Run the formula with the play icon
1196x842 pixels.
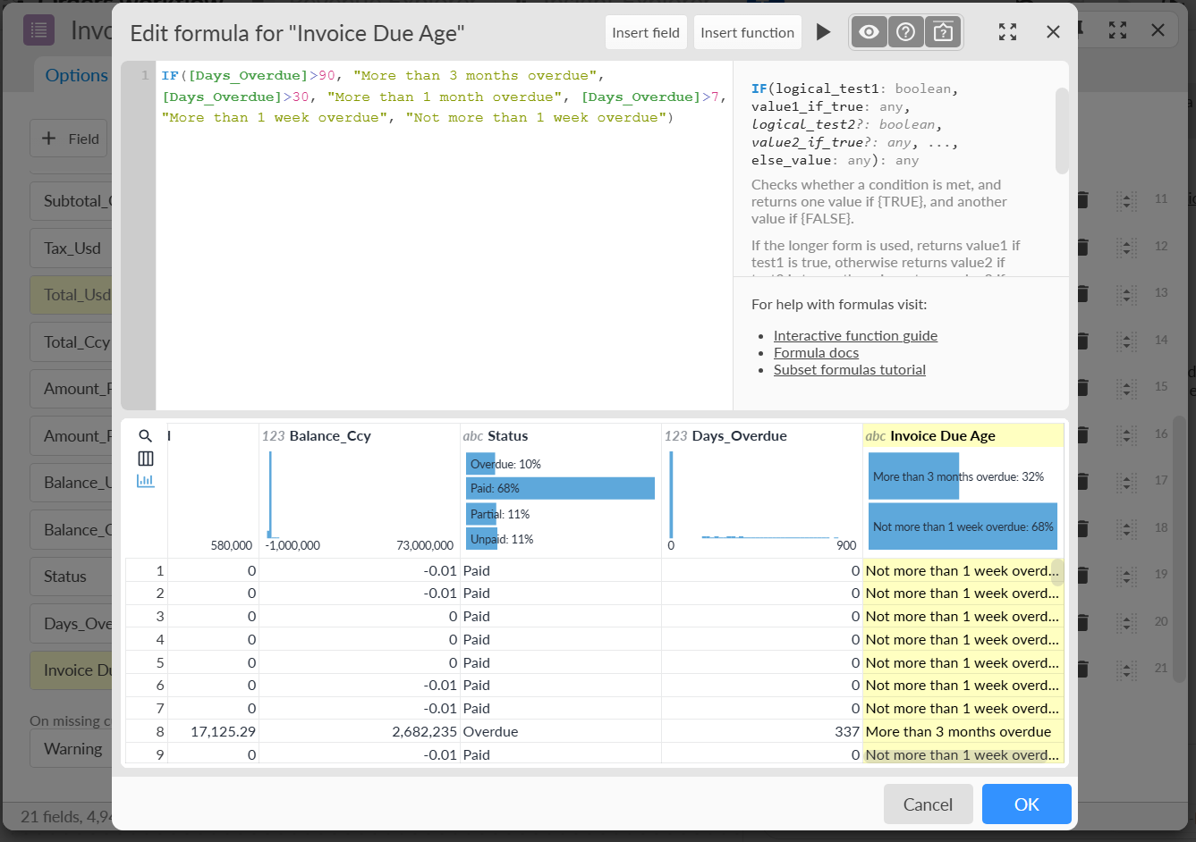coord(823,32)
